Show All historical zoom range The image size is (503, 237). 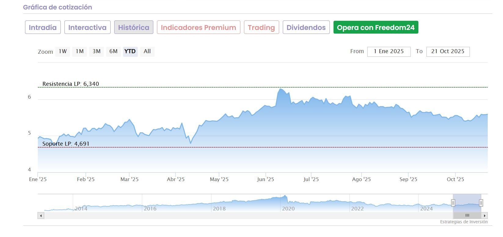(147, 51)
